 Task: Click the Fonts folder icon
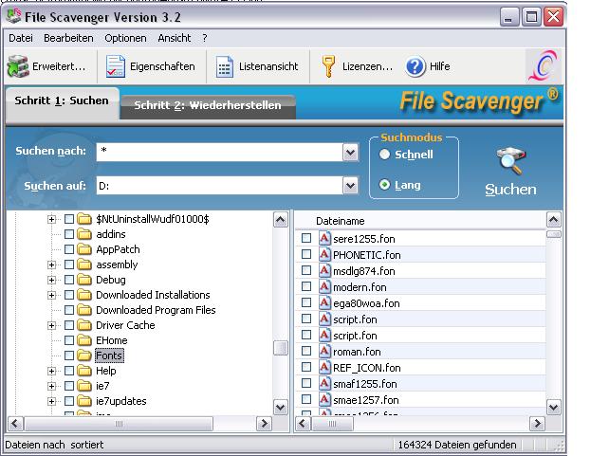pos(84,356)
